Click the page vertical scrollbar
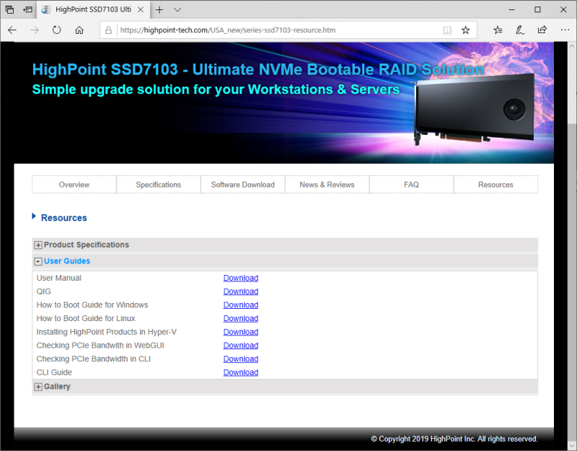This screenshot has width=577, height=451. coord(572,245)
